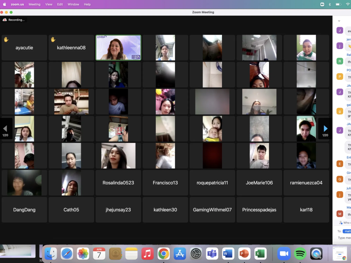Select the highlighted active speaker video tile
The height and width of the screenshot is (263, 351).
click(x=118, y=48)
